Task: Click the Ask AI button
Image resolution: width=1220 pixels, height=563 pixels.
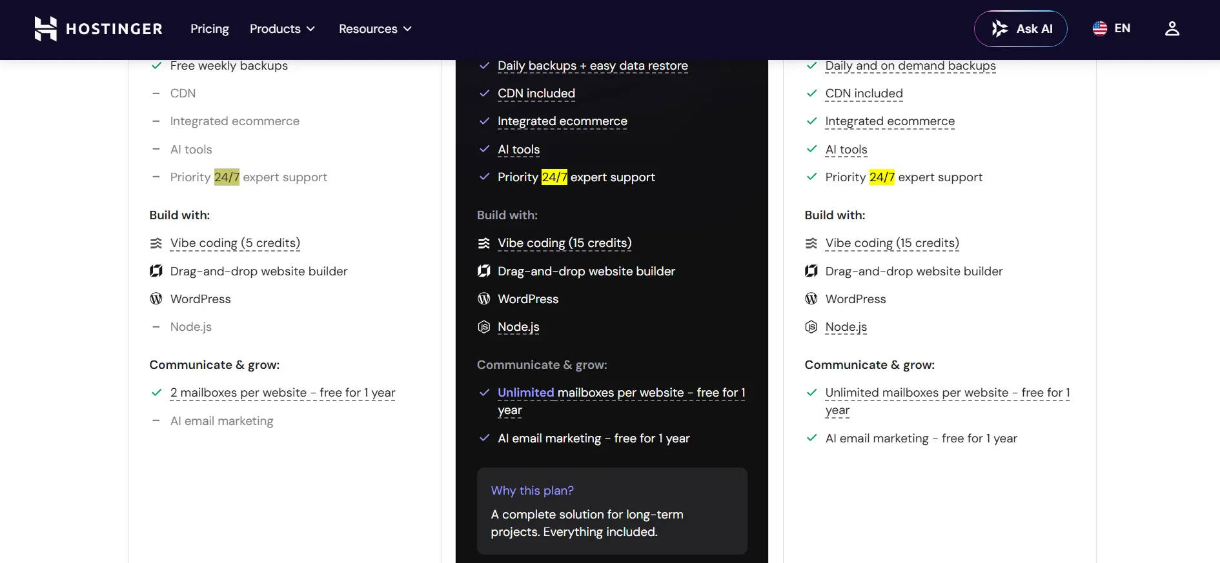Action: point(1021,29)
